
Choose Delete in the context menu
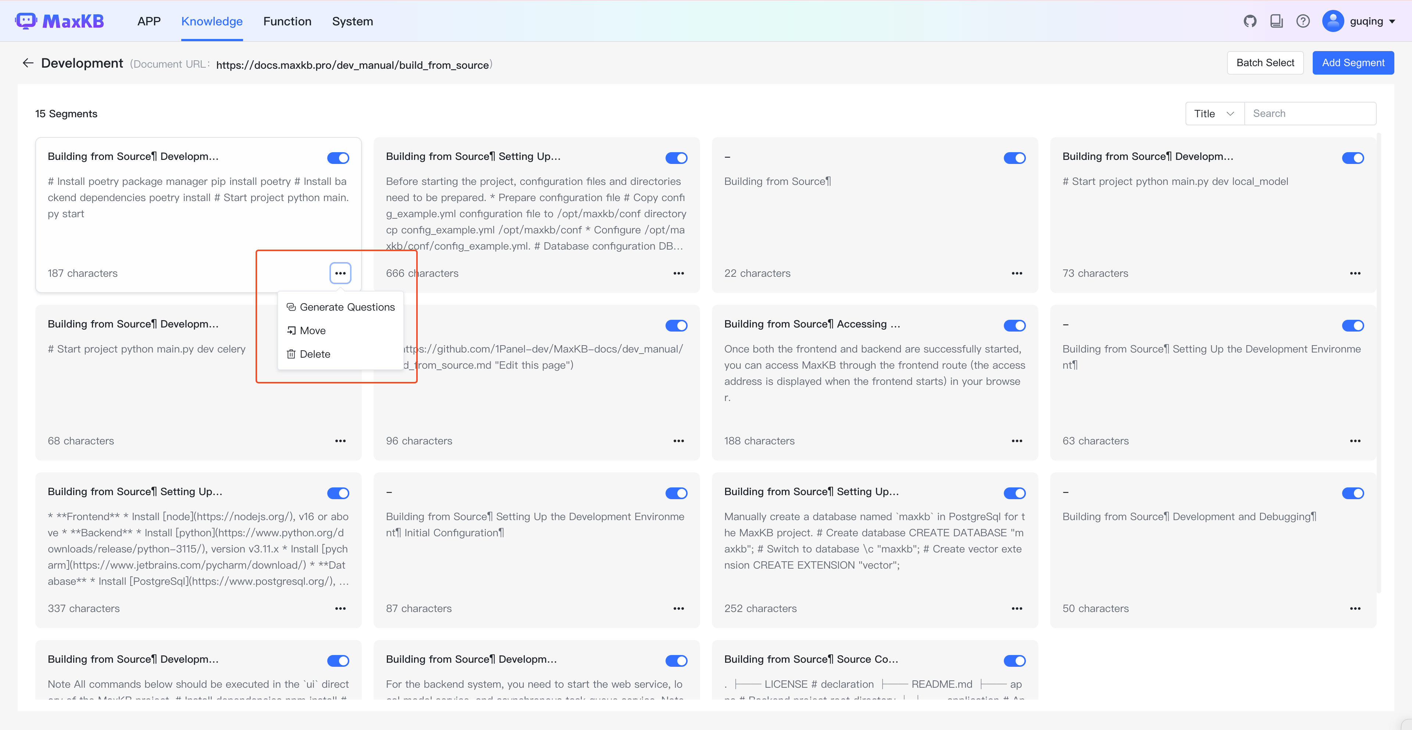coord(340,354)
